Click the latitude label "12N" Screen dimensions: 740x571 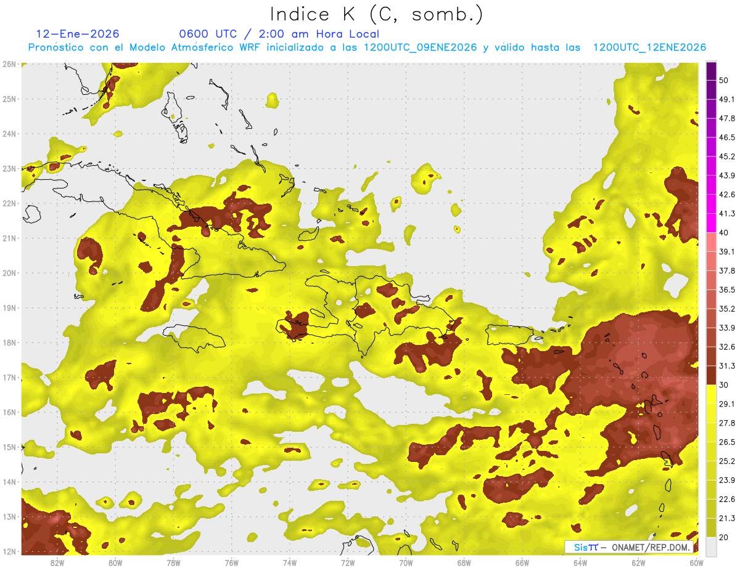(9, 551)
